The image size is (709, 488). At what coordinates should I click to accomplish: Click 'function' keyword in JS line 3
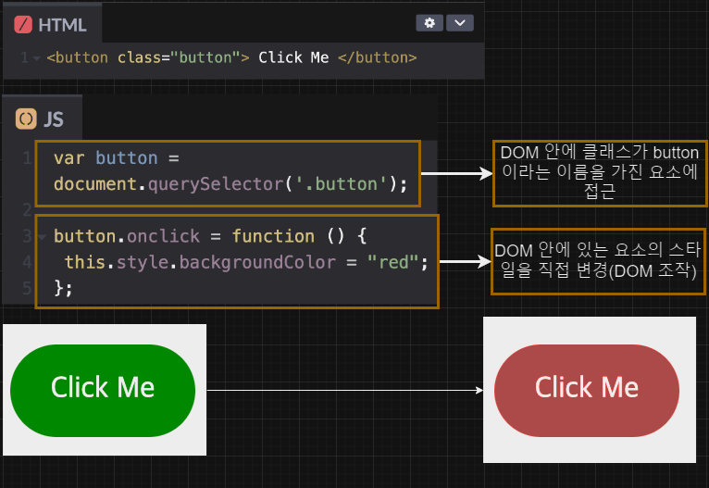273,236
